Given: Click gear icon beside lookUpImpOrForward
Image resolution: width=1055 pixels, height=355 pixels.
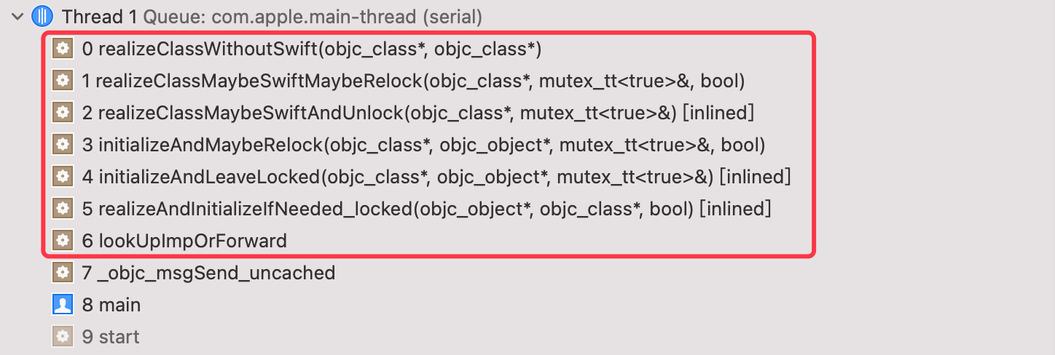Looking at the screenshot, I should tap(63, 241).
